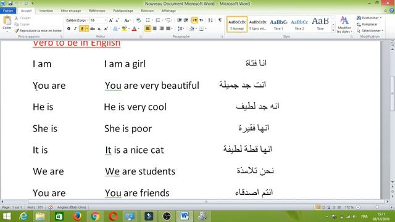
Task: Toggle center text alignment
Action: point(155,29)
